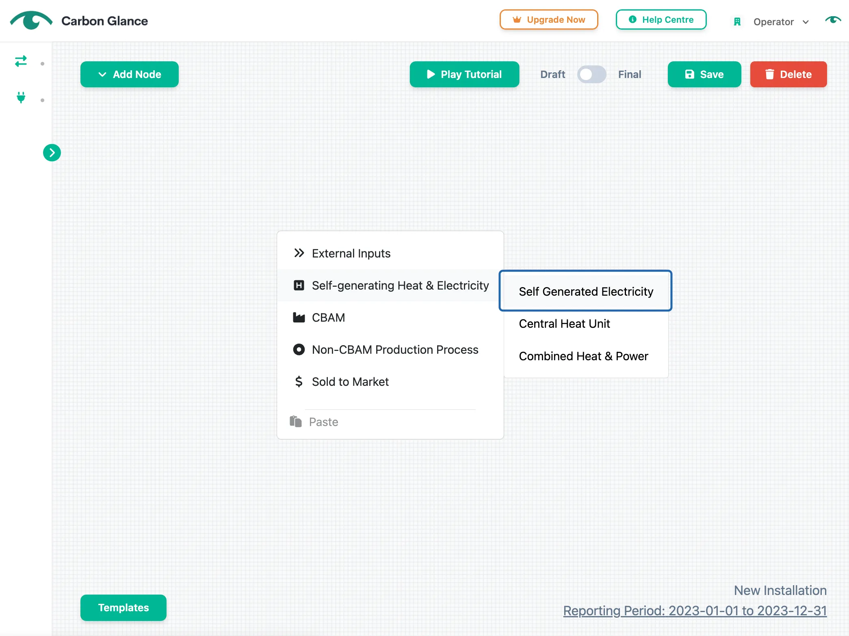
Task: Click the H icon for Self-generating Heat
Action: [x=299, y=286]
